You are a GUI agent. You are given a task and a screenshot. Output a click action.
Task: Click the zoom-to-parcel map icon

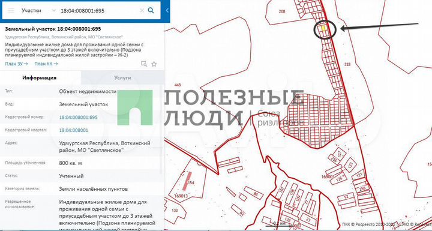pyautogui.click(x=144, y=64)
